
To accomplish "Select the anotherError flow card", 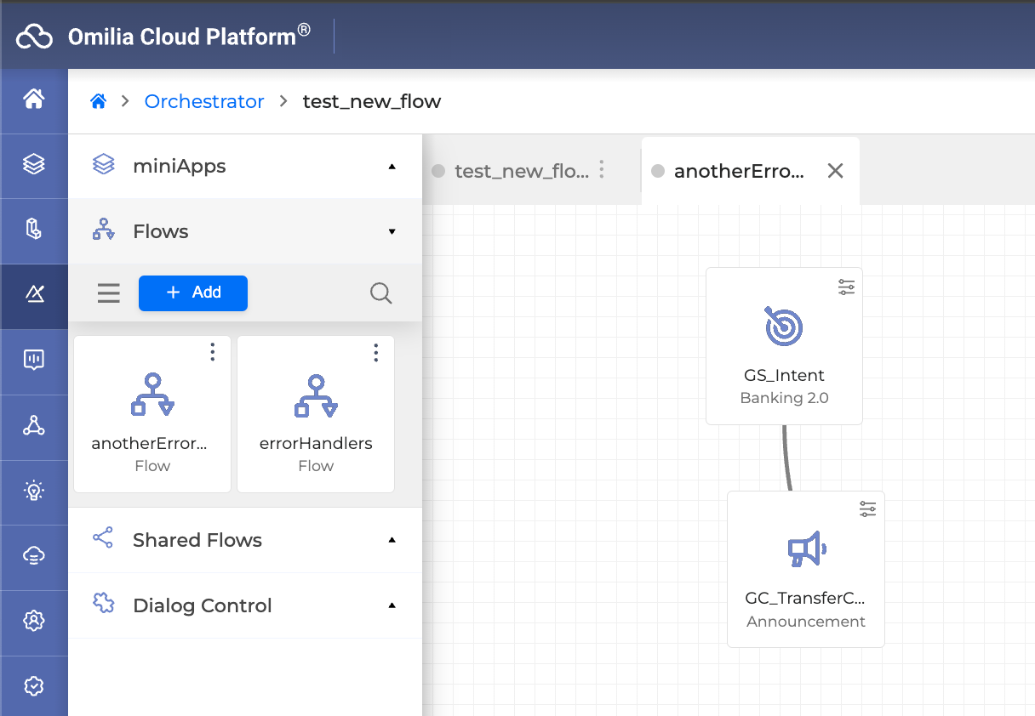I will click(152, 414).
